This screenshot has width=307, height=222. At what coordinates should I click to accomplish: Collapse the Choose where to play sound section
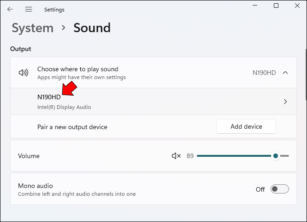(x=285, y=73)
